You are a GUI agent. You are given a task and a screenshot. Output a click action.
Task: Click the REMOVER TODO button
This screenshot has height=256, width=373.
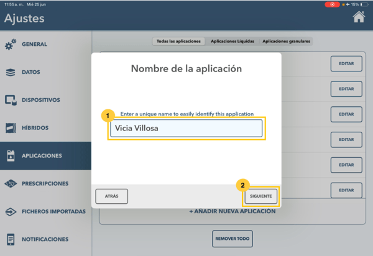[233, 239]
